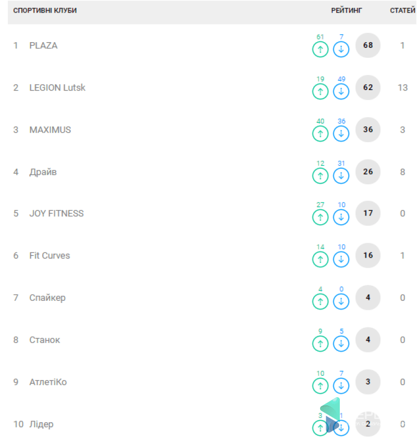This screenshot has height=443, width=417.
Task: Click the downvote arrow for MAXIMUS
Action: pyautogui.click(x=341, y=134)
